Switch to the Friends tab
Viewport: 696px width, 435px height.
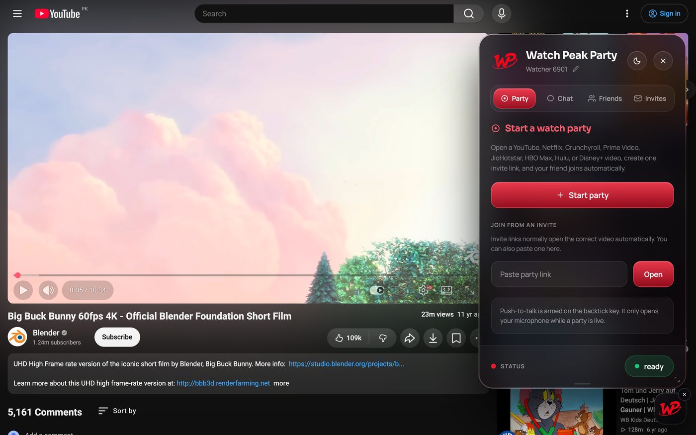pos(605,98)
